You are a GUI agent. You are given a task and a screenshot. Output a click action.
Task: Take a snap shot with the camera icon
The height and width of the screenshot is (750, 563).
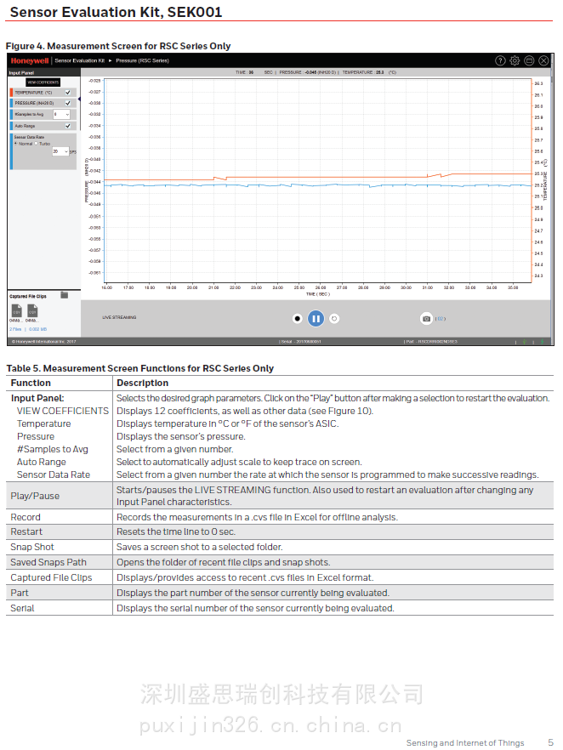tap(426, 319)
